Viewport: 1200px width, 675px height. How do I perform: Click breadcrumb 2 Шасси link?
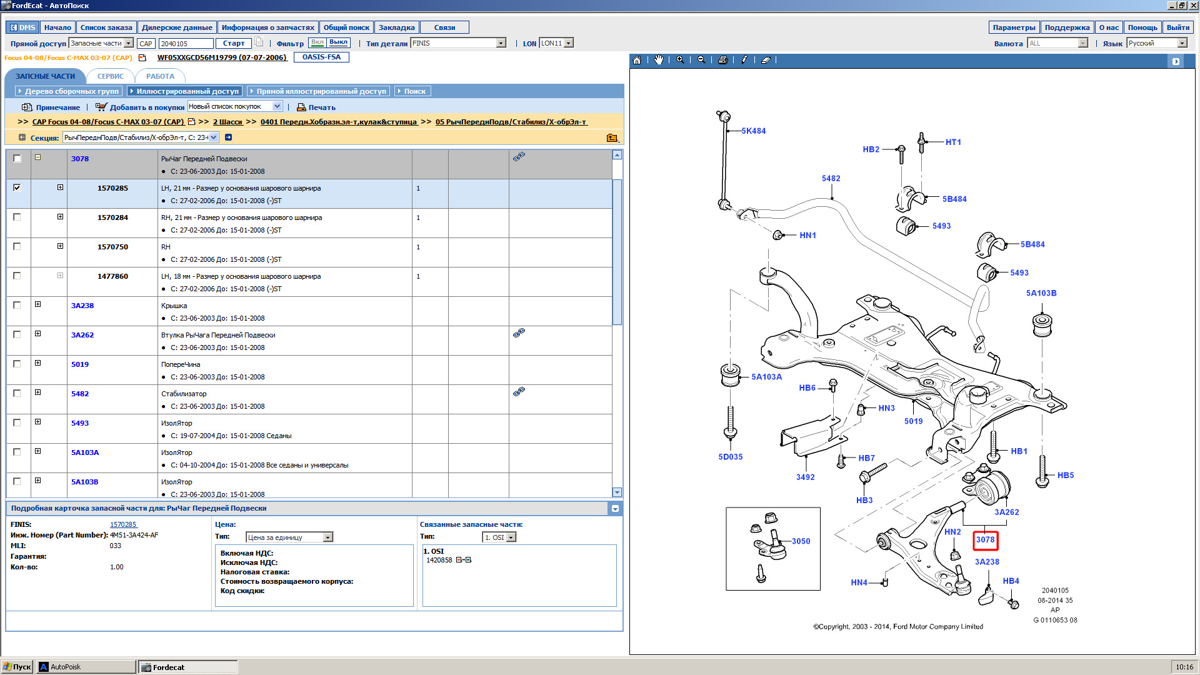(227, 122)
